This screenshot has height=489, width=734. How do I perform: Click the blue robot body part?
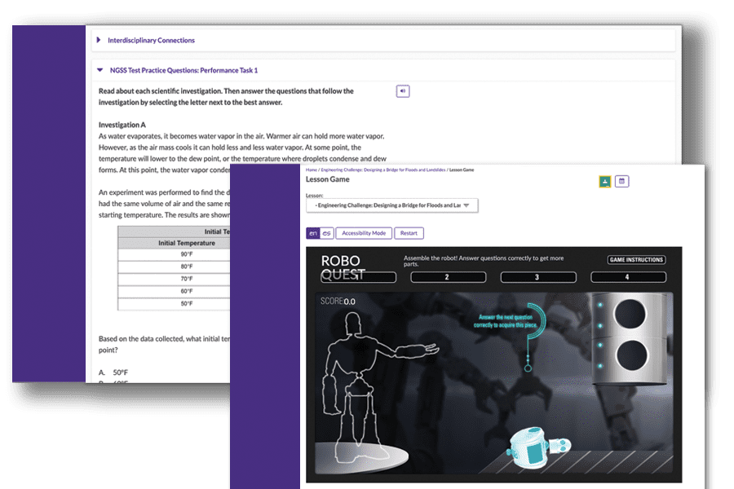537,447
